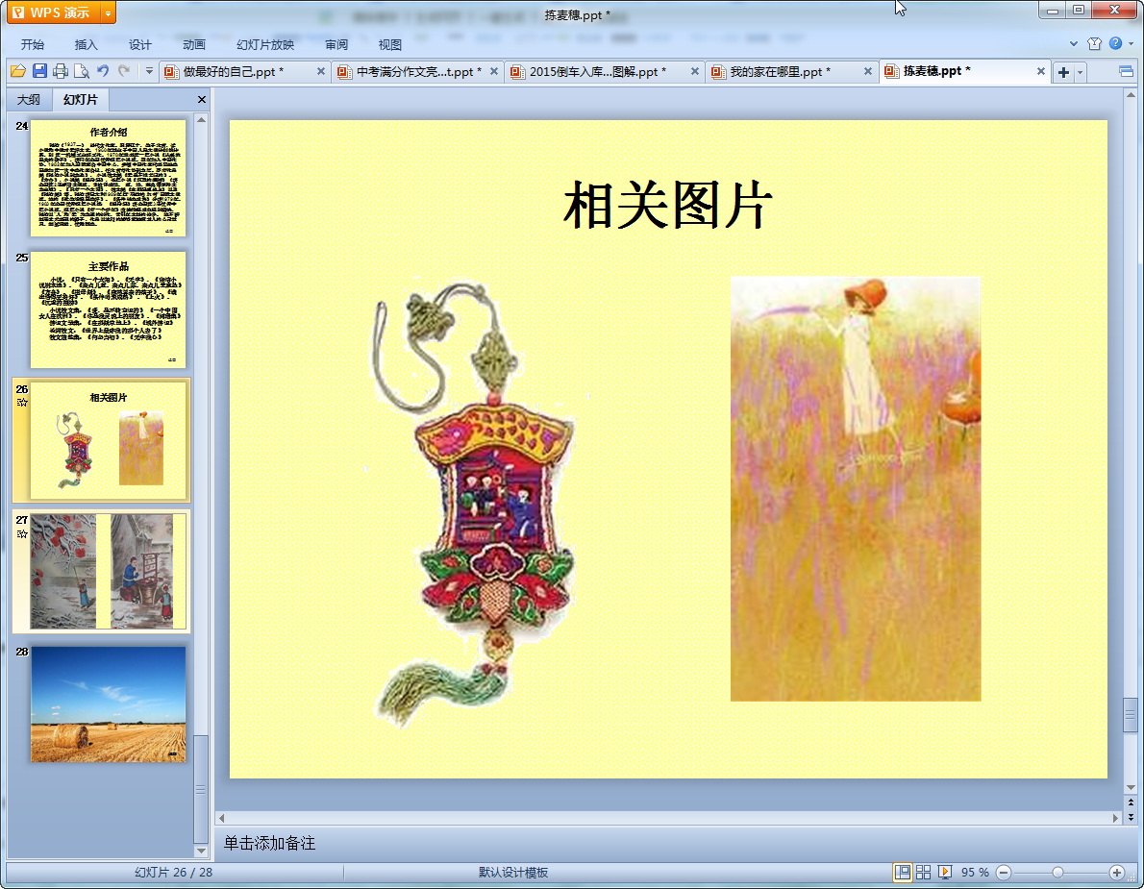Save the presentation with the floppy icon
The width and height of the screenshot is (1144, 889).
pos(39,71)
